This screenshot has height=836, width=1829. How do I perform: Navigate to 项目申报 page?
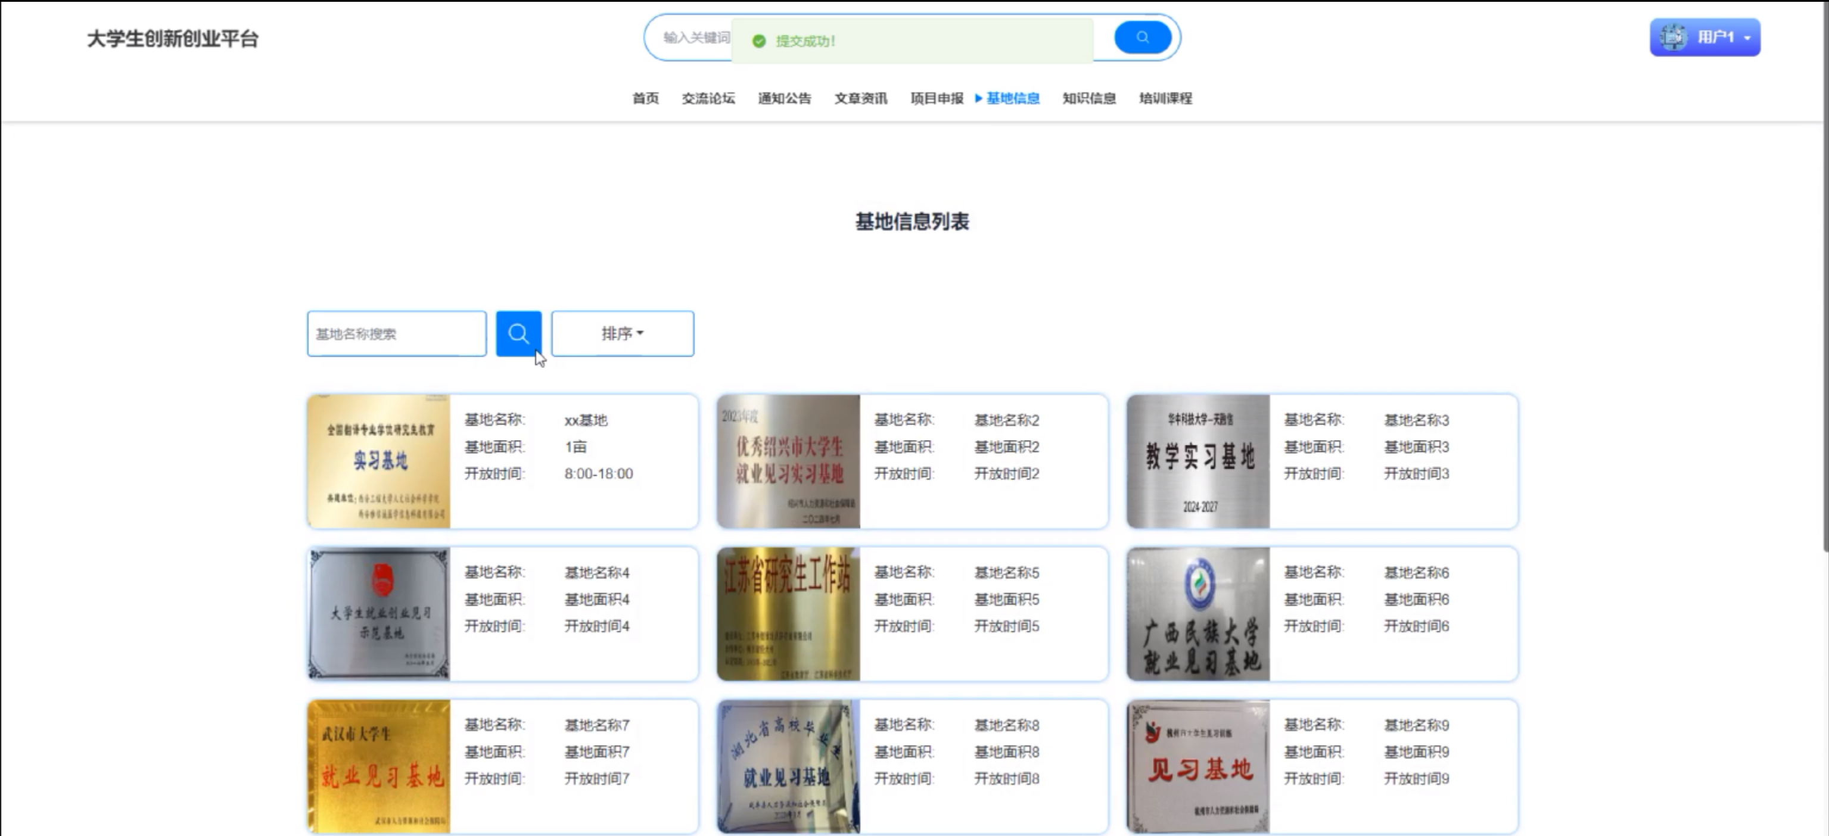pyautogui.click(x=937, y=98)
